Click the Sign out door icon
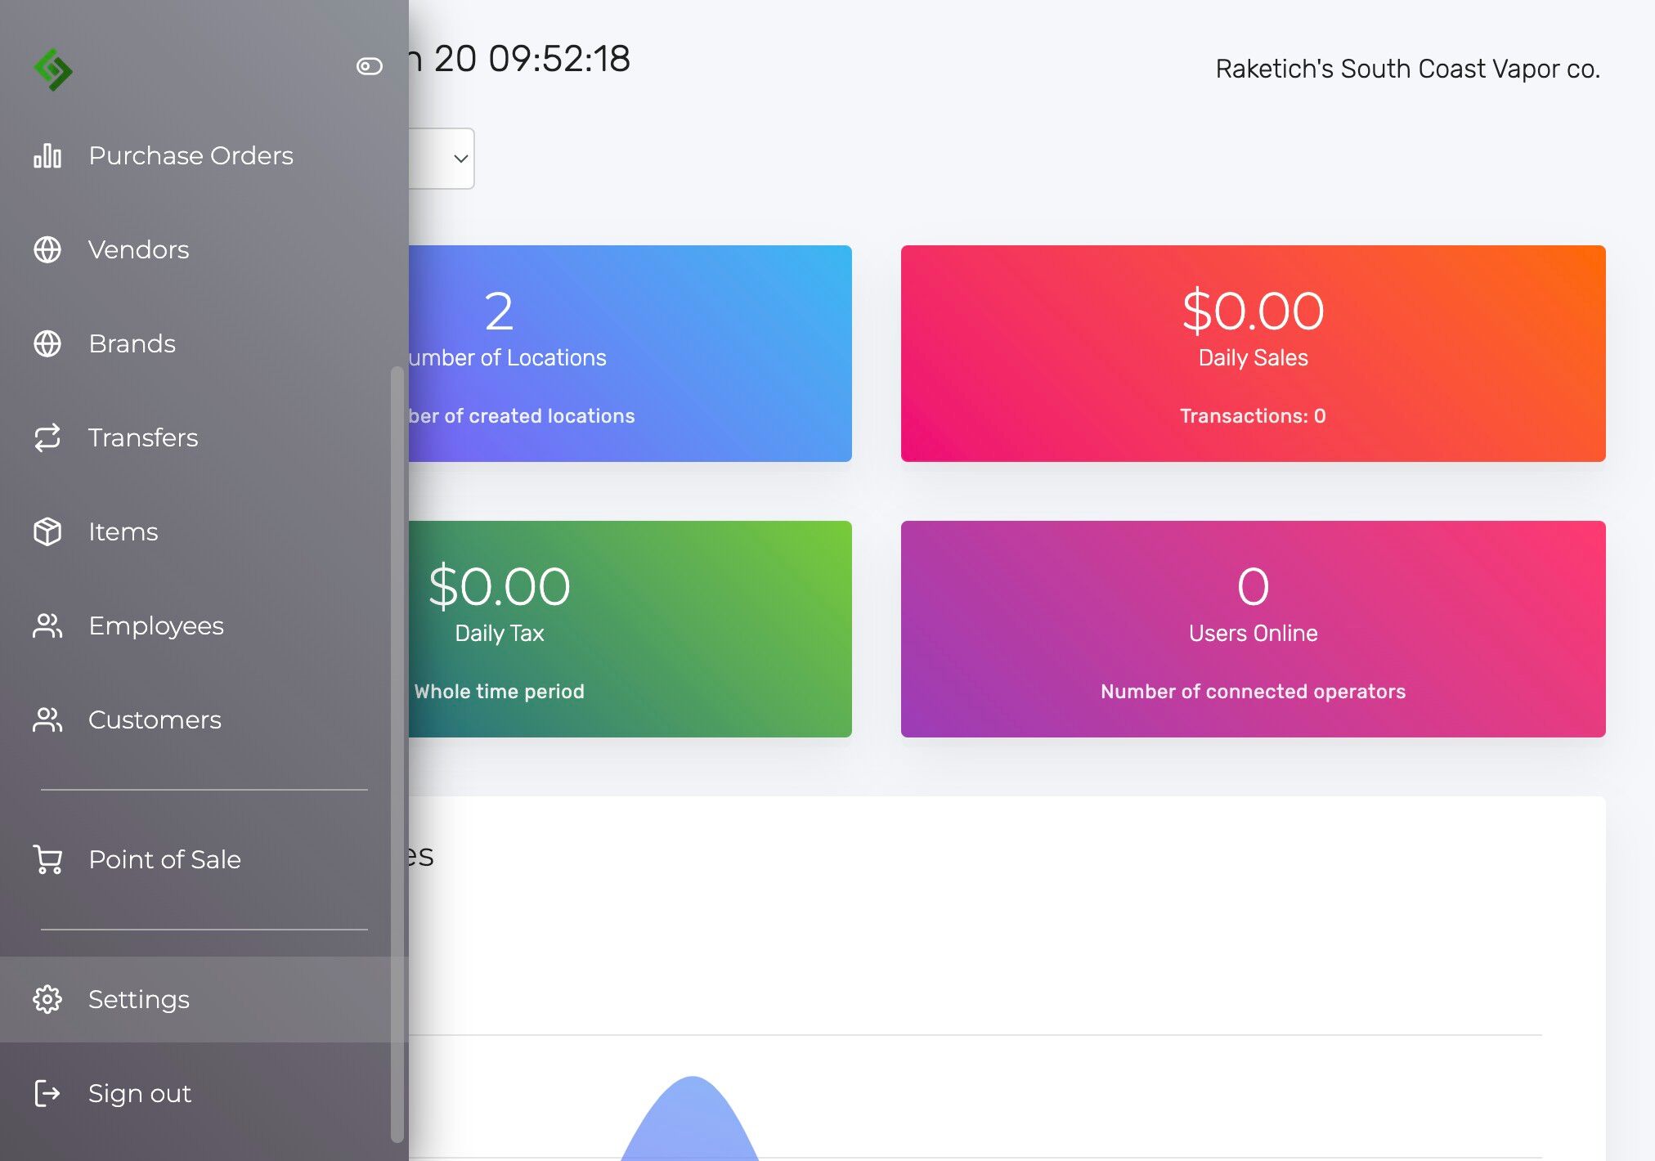The image size is (1655, 1161). 47,1093
